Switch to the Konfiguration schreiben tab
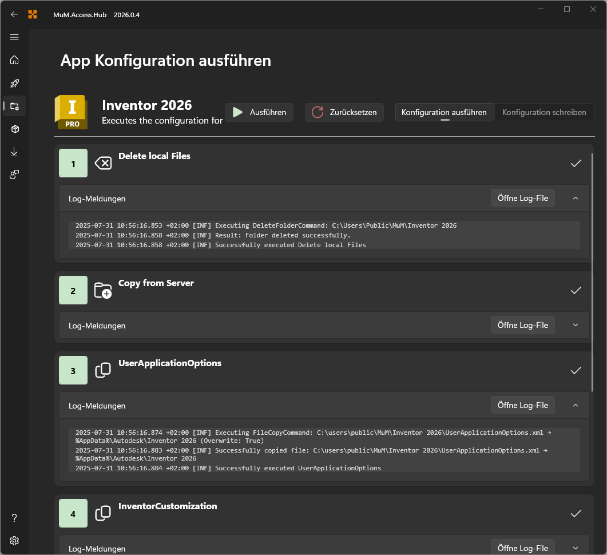The width and height of the screenshot is (607, 555). (x=544, y=112)
